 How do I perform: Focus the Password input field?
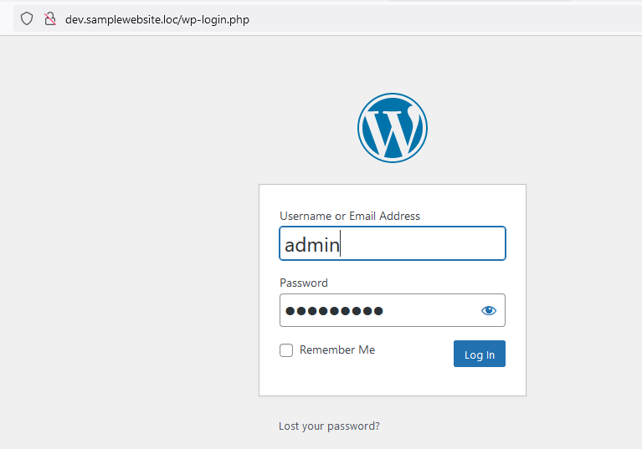pyautogui.click(x=393, y=310)
